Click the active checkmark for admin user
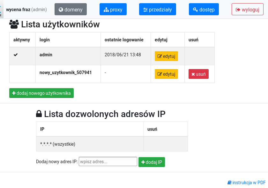The width and height of the screenshot is (268, 188). click(x=16, y=55)
